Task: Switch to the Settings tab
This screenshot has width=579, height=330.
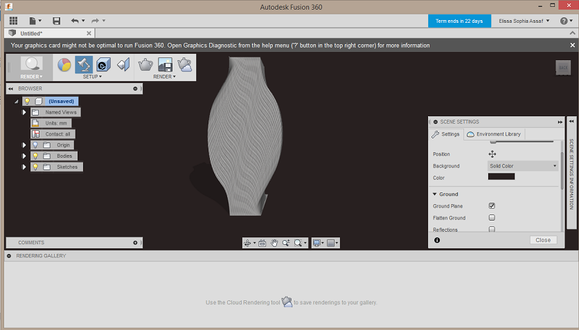Action: pyautogui.click(x=446, y=134)
